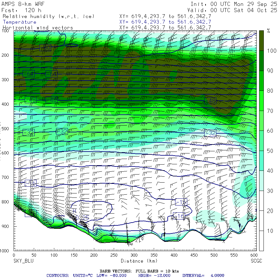Click the blue 'Temperature' field label

pos(20,22)
